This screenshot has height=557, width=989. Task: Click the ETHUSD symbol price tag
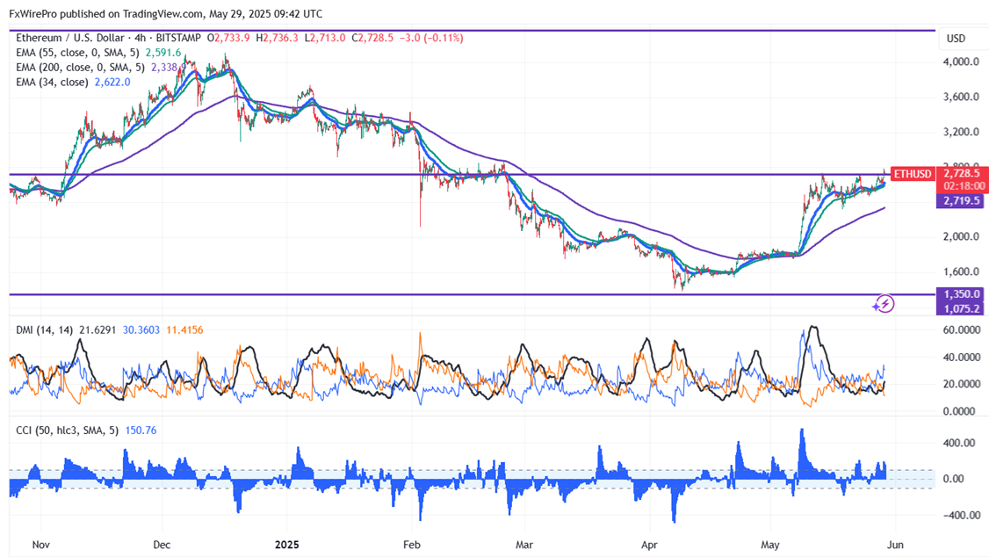coord(912,174)
